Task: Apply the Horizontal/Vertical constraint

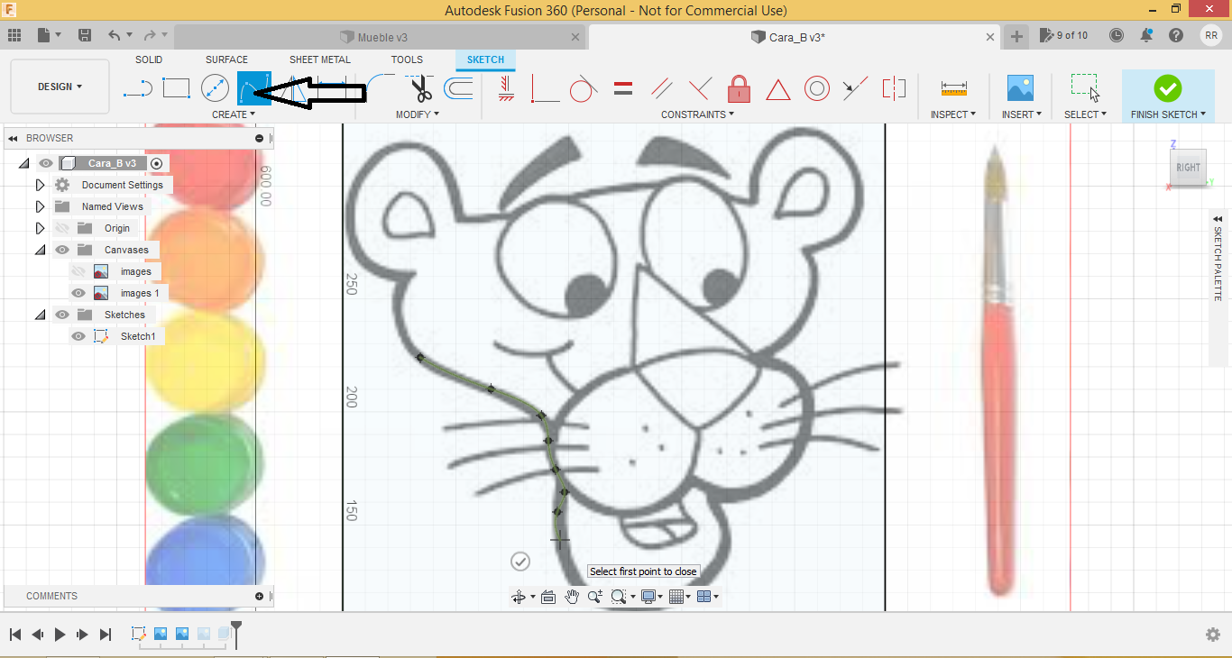Action: tap(506, 88)
